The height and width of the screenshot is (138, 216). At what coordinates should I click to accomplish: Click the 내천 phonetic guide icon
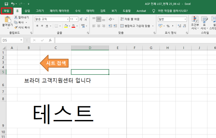point(83,26)
